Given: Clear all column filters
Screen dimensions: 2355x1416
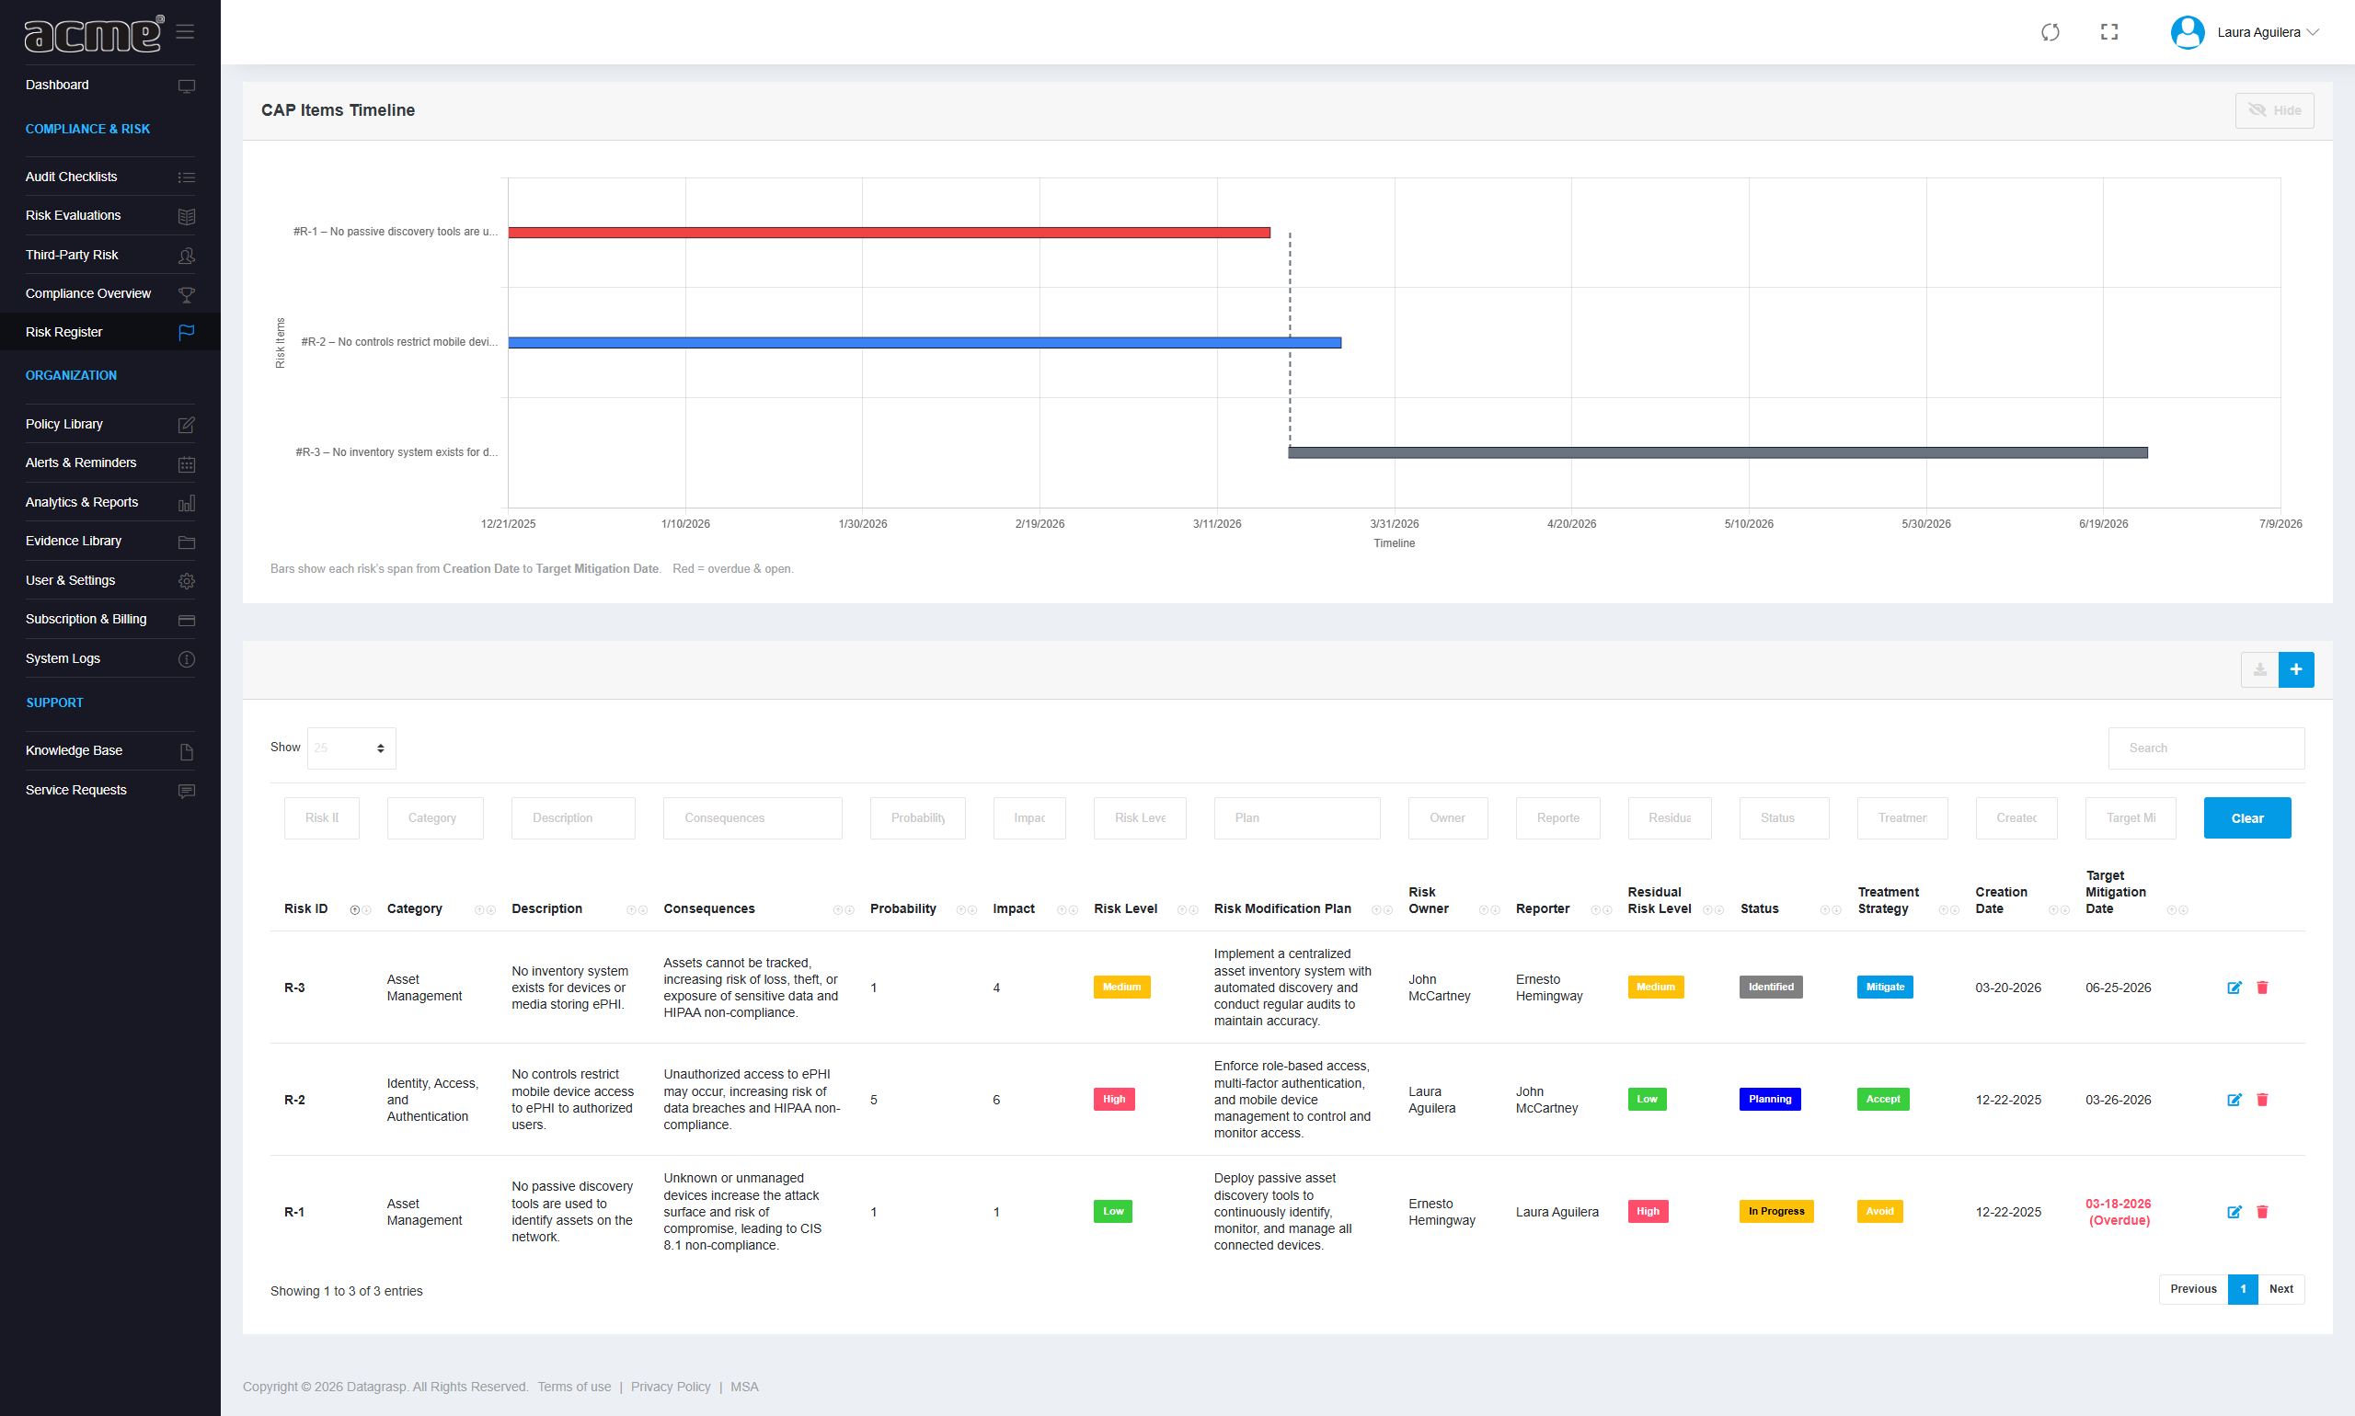Looking at the screenshot, I should pos(2246,817).
